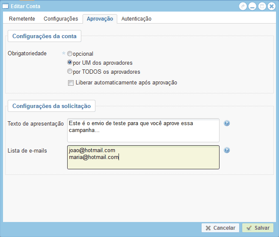Image resolution: width=279 pixels, height=237 pixels.
Task: Go to the Autenticação tab
Action: click(136, 19)
